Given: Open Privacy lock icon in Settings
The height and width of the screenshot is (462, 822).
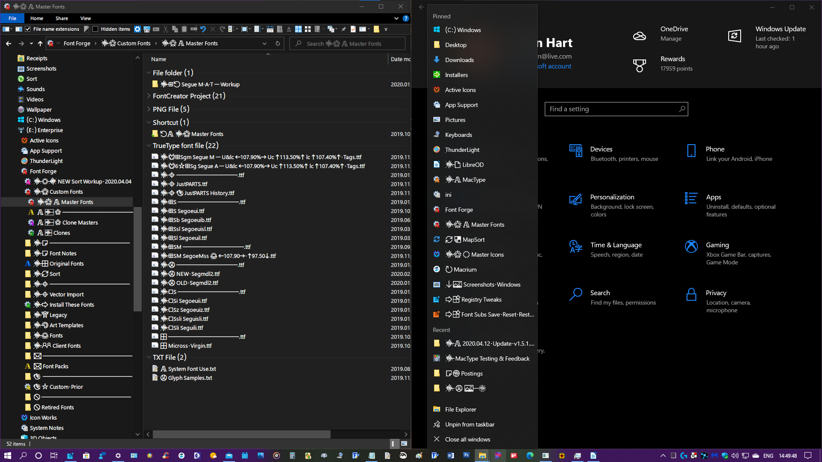Looking at the screenshot, I should click(691, 294).
